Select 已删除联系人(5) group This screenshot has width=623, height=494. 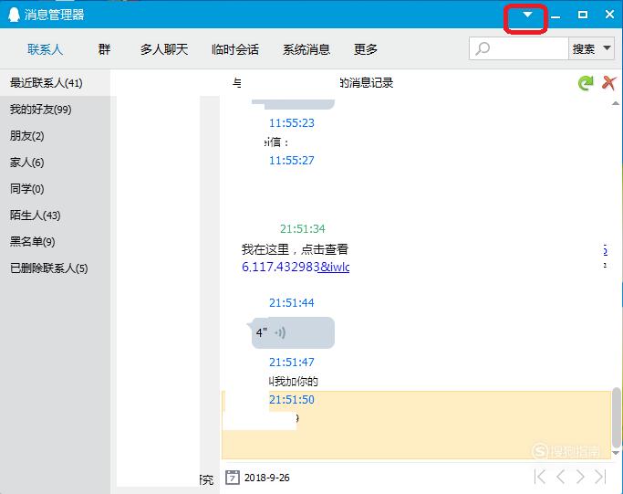(55, 268)
